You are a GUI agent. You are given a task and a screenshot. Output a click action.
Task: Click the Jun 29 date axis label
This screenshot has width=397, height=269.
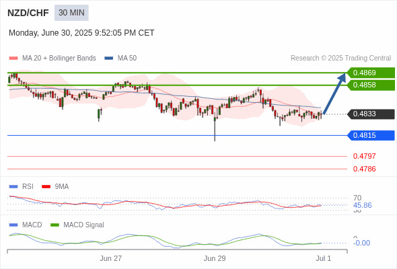pos(215,258)
